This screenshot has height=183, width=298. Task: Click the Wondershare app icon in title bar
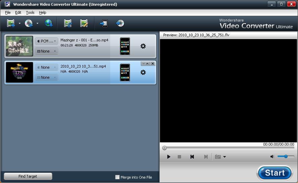click(7, 4)
